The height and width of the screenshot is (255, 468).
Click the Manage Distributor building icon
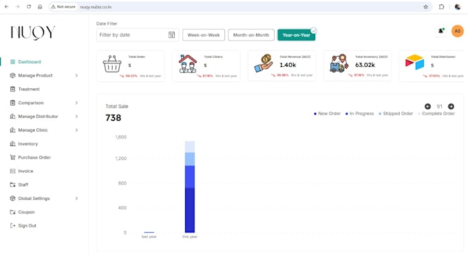coord(12,116)
